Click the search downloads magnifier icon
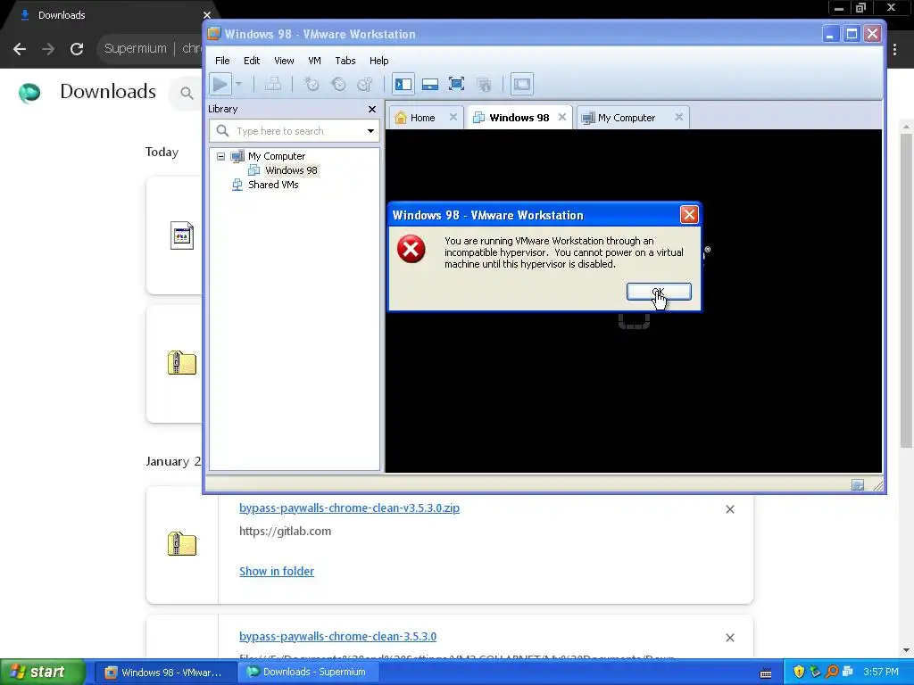 coord(187,93)
